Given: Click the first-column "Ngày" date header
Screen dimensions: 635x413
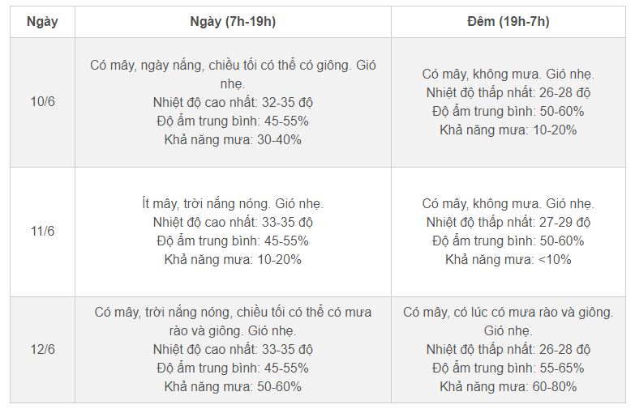Looking at the screenshot, I should pyautogui.click(x=42, y=22).
